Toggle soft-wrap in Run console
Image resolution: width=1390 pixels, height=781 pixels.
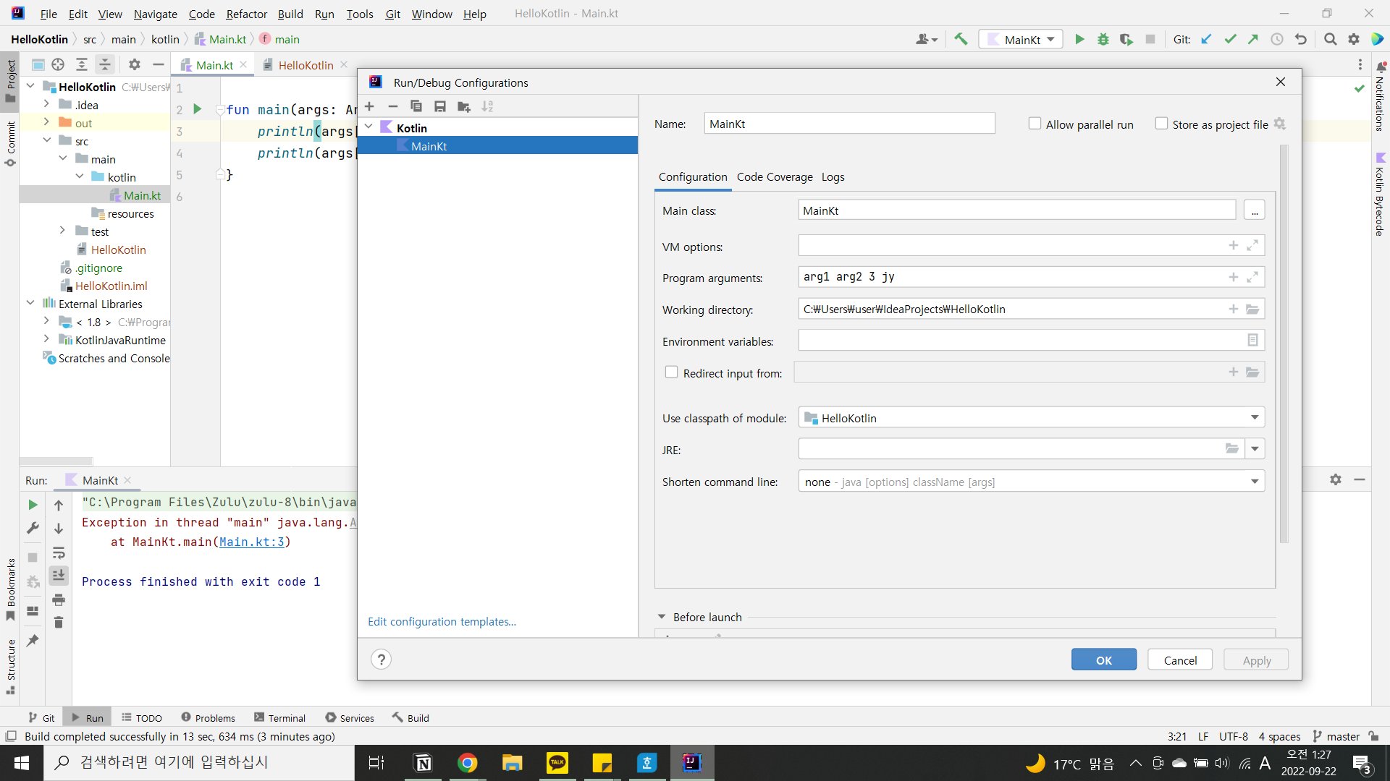tap(59, 553)
